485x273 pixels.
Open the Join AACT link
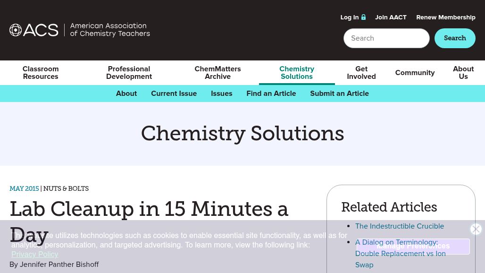[x=391, y=17]
